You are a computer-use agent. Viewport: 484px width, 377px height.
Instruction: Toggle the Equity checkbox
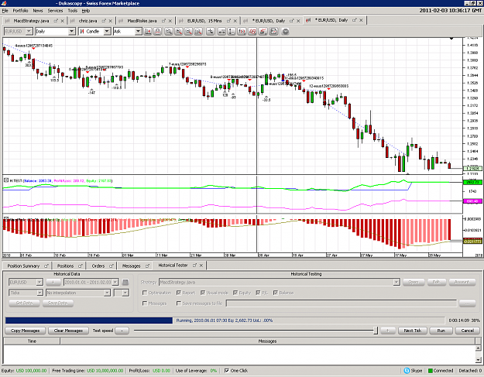click(235, 293)
